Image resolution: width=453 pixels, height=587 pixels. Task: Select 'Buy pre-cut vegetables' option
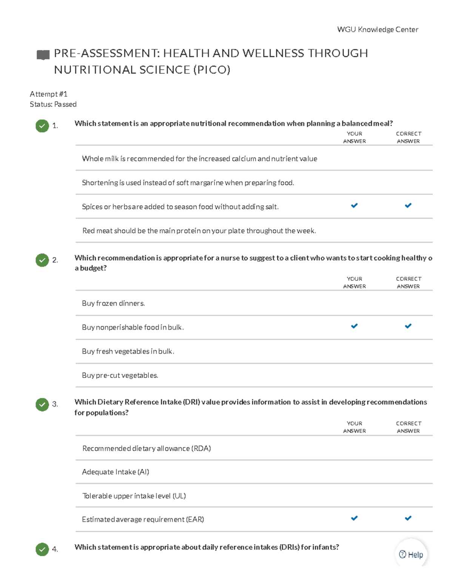coord(120,375)
